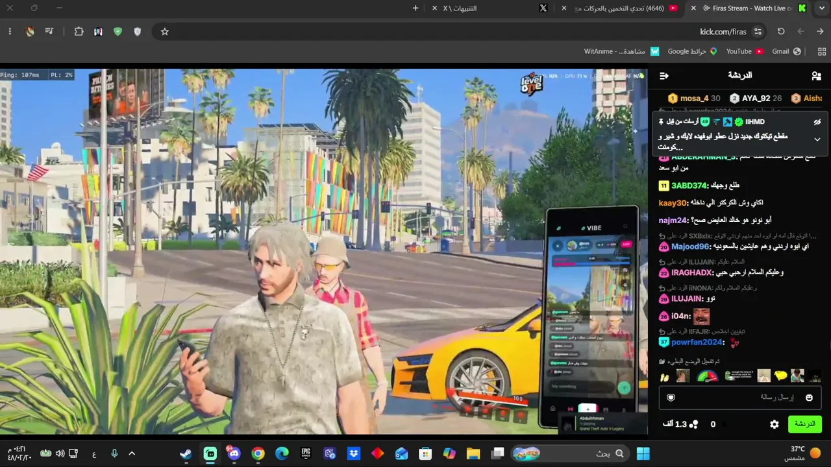Close the Firas Stream tab

click(x=693, y=8)
